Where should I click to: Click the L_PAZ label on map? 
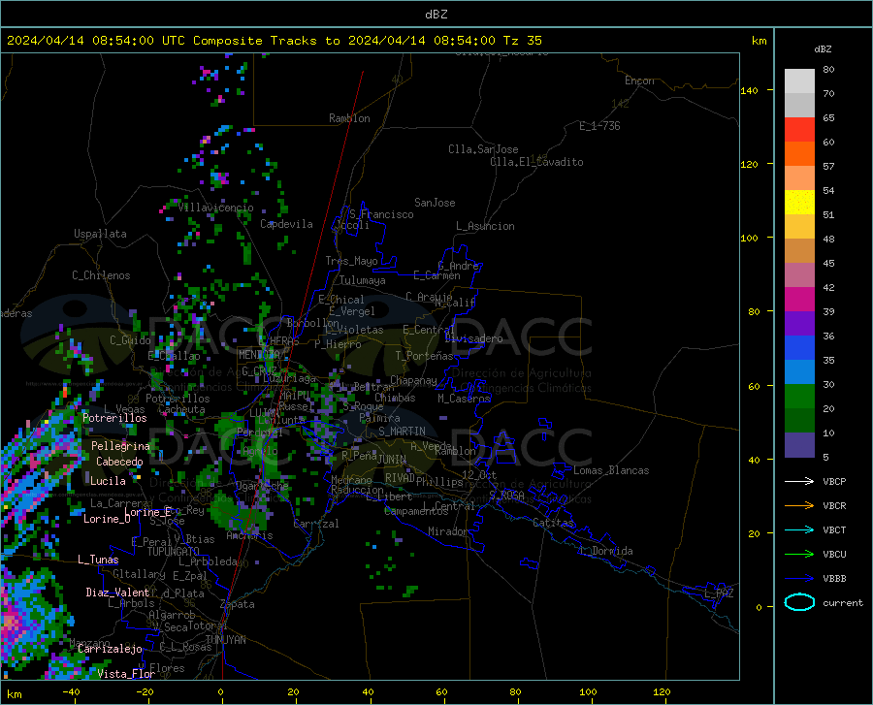[719, 593]
